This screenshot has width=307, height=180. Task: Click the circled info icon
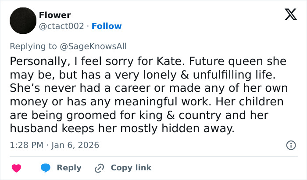tap(290, 145)
